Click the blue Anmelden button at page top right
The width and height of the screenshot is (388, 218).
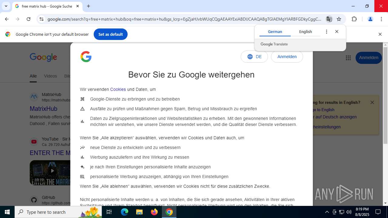click(369, 58)
